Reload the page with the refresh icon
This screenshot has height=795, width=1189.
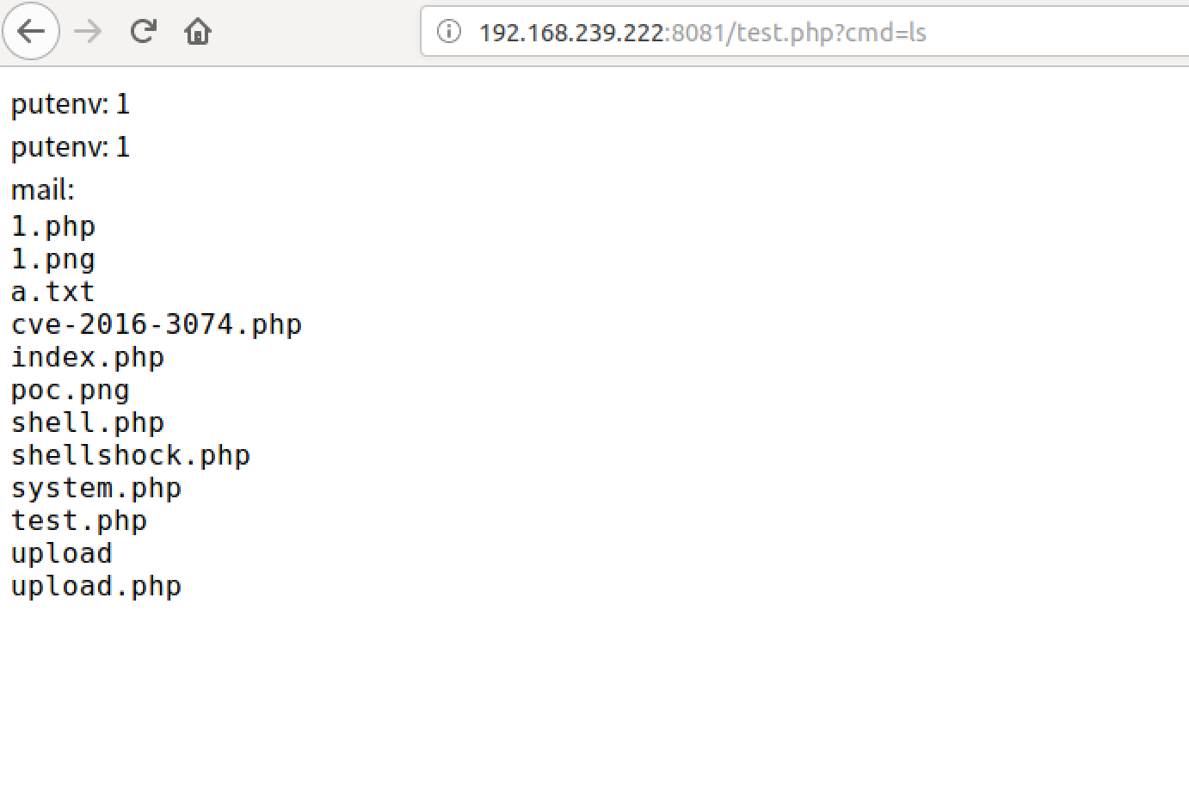coord(143,32)
